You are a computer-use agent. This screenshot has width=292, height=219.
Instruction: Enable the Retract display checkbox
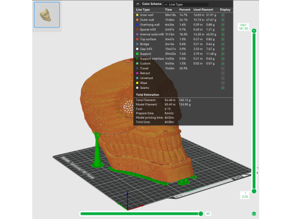pyautogui.click(x=223, y=73)
